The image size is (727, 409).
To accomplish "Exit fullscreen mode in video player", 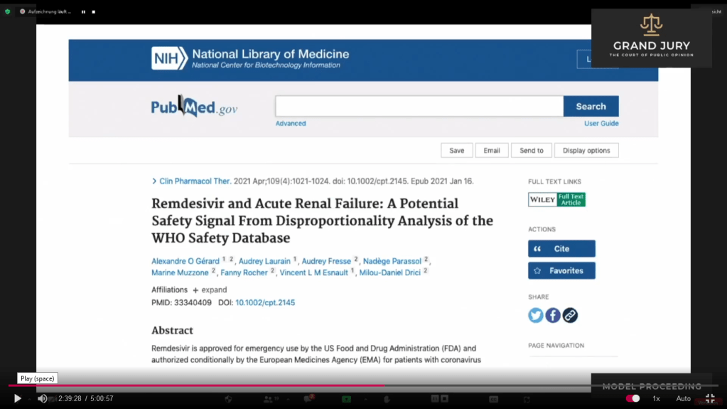I will pyautogui.click(x=709, y=398).
